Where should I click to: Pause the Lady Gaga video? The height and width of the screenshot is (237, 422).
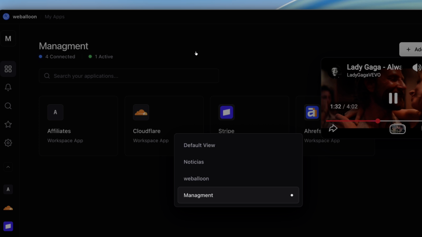tap(393, 98)
